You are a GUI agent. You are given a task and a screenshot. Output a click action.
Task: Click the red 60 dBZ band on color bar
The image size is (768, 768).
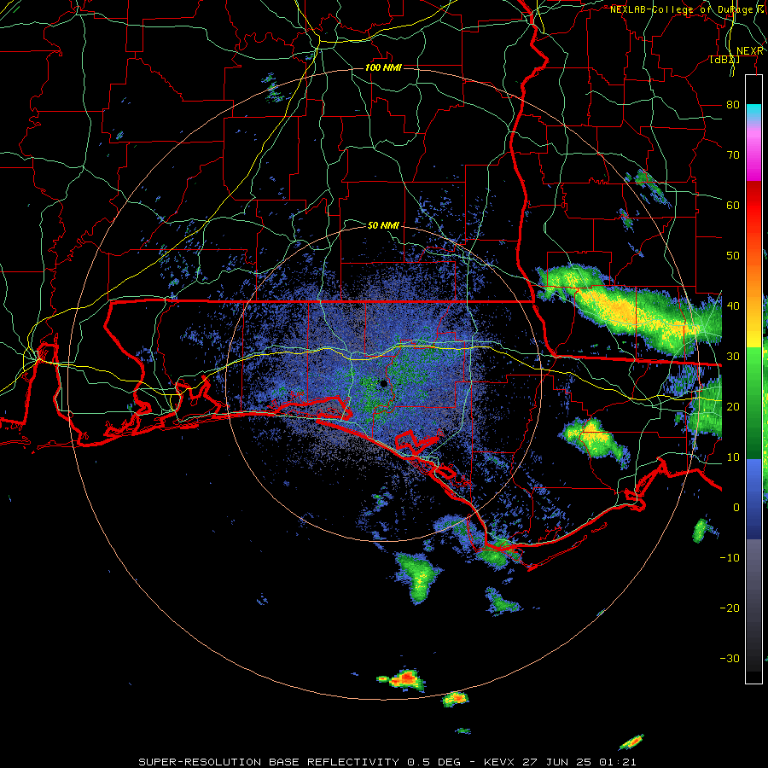pyautogui.click(x=753, y=206)
